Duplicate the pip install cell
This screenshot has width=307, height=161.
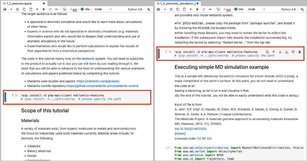click(x=267, y=52)
